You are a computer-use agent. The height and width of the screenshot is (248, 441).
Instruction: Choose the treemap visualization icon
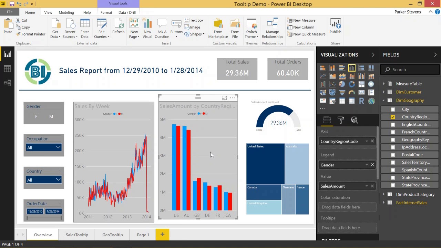[361, 84]
